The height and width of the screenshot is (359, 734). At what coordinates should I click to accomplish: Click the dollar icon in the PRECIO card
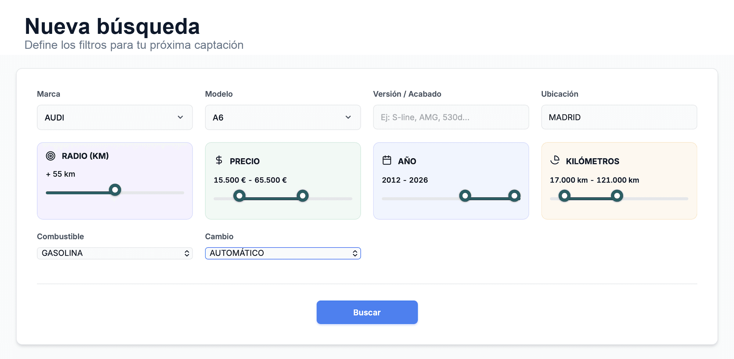point(219,161)
